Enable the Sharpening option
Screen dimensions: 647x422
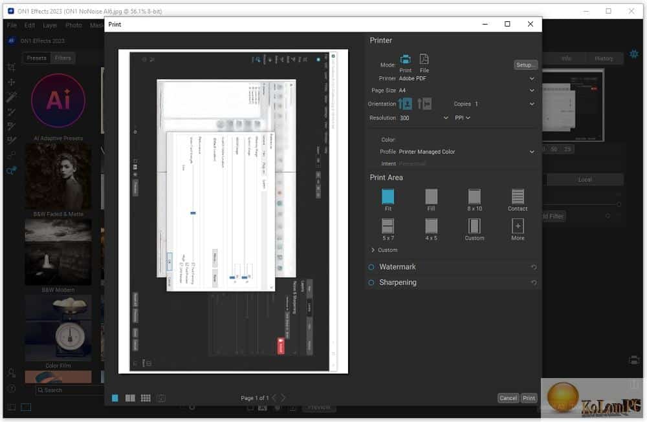point(371,282)
